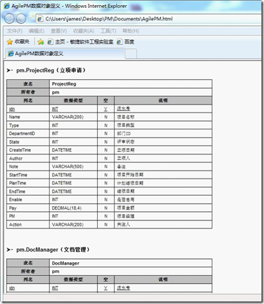Click the idn link in ProjectReg table

[x=12, y=109]
